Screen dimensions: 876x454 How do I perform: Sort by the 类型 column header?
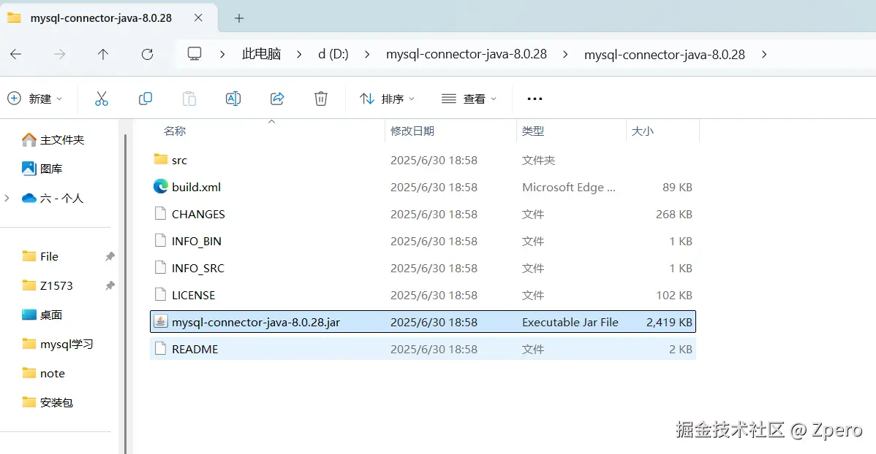tap(533, 131)
